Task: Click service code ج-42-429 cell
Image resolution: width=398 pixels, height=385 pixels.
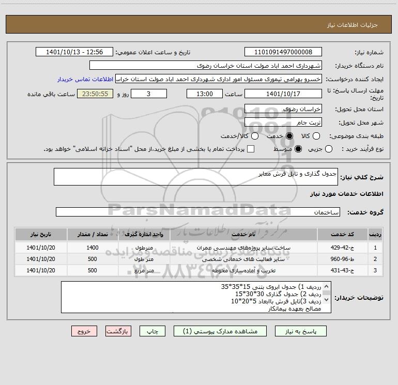Action: coord(342,248)
